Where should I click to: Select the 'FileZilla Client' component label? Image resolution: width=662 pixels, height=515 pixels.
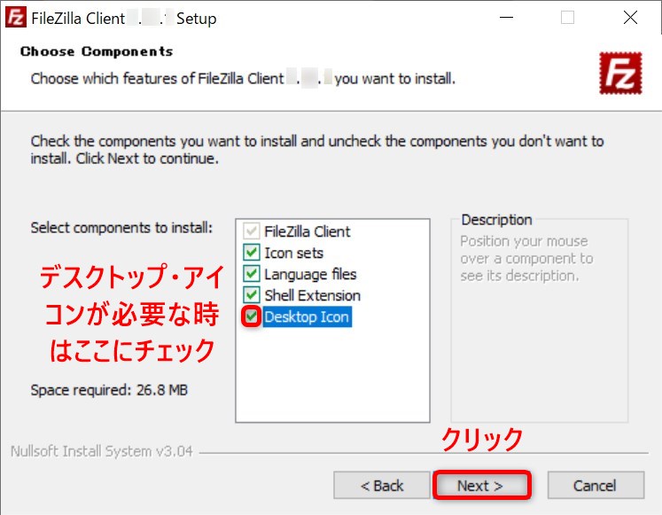[x=307, y=231]
